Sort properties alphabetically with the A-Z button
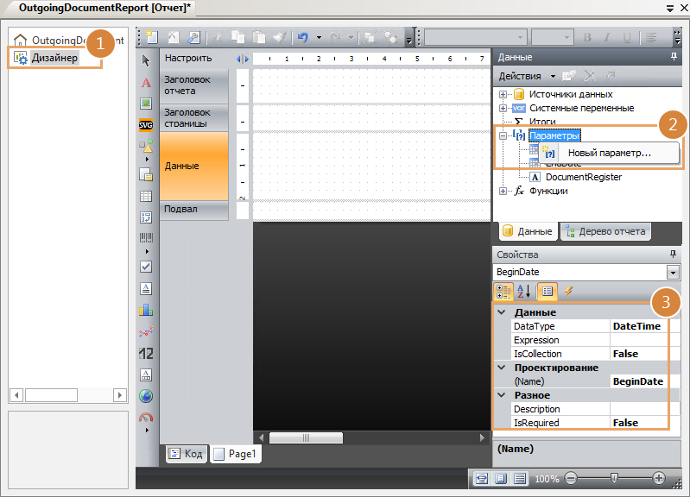This screenshot has width=690, height=497. 524,292
